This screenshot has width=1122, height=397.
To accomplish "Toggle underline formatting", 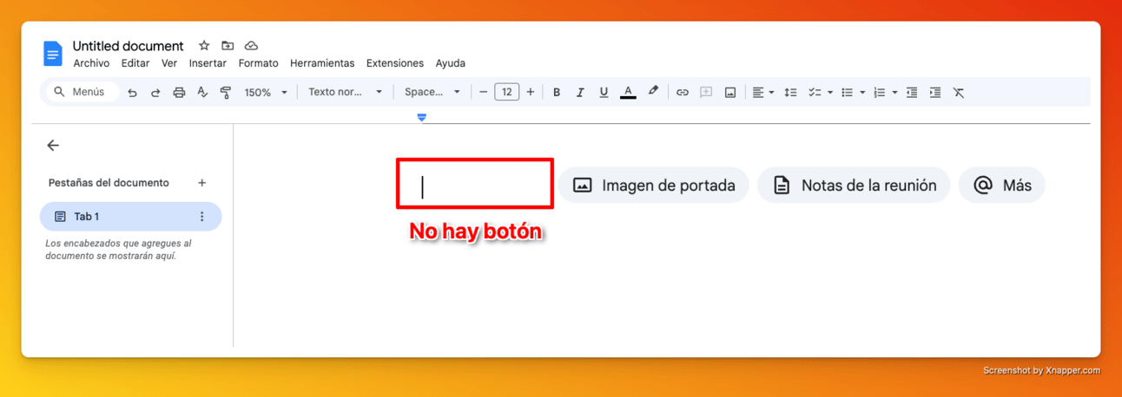I will (x=604, y=92).
